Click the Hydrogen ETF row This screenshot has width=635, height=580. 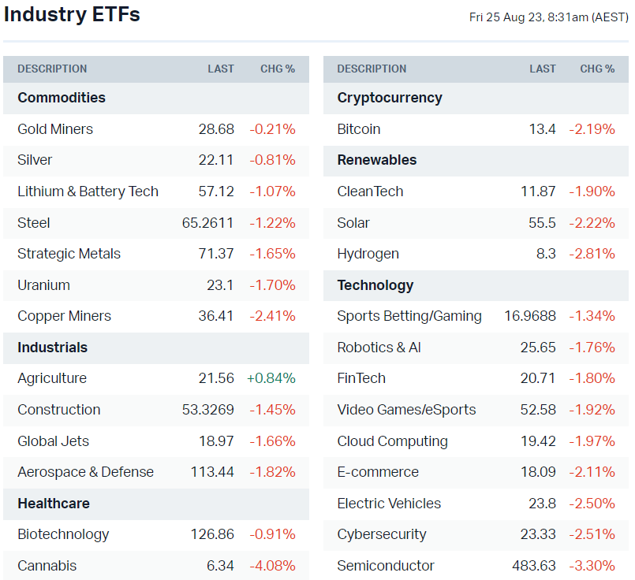(x=368, y=254)
